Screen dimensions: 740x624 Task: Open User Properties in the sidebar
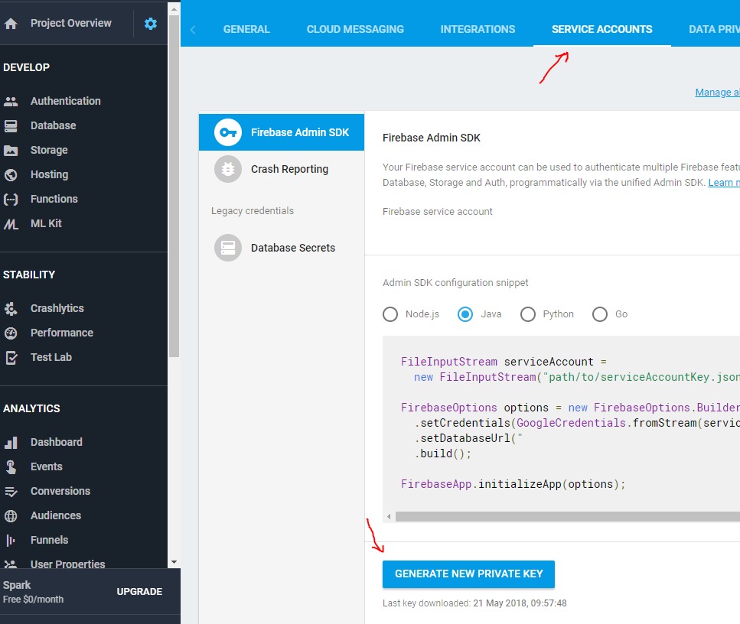pyautogui.click(x=67, y=564)
